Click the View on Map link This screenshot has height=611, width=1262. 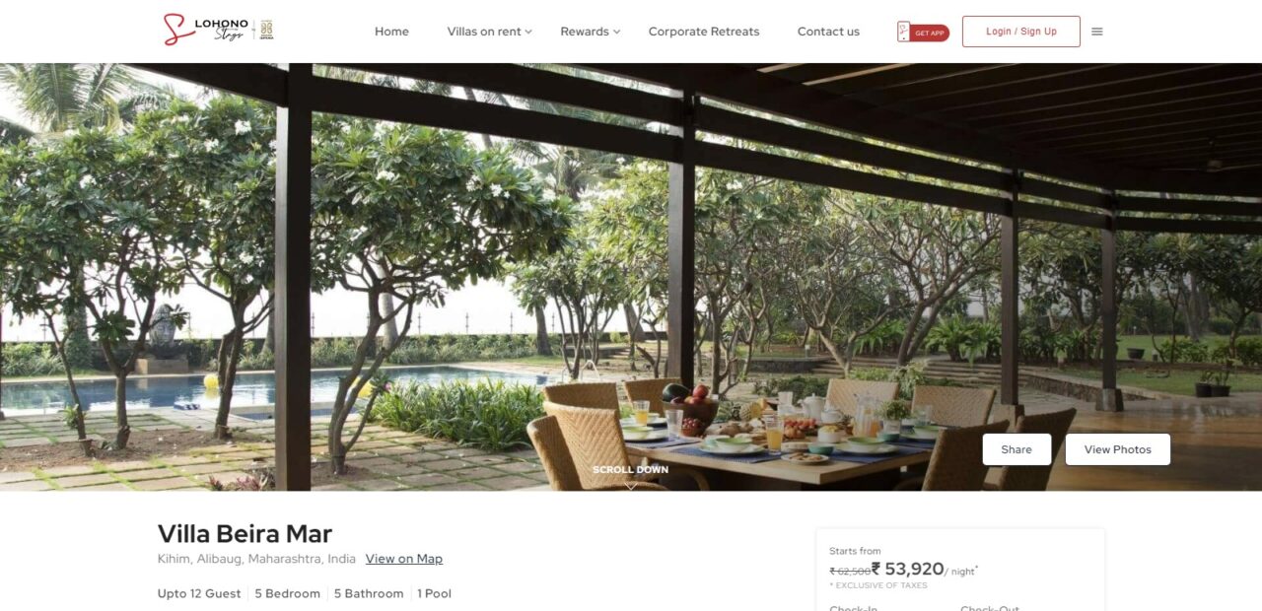coord(404,559)
